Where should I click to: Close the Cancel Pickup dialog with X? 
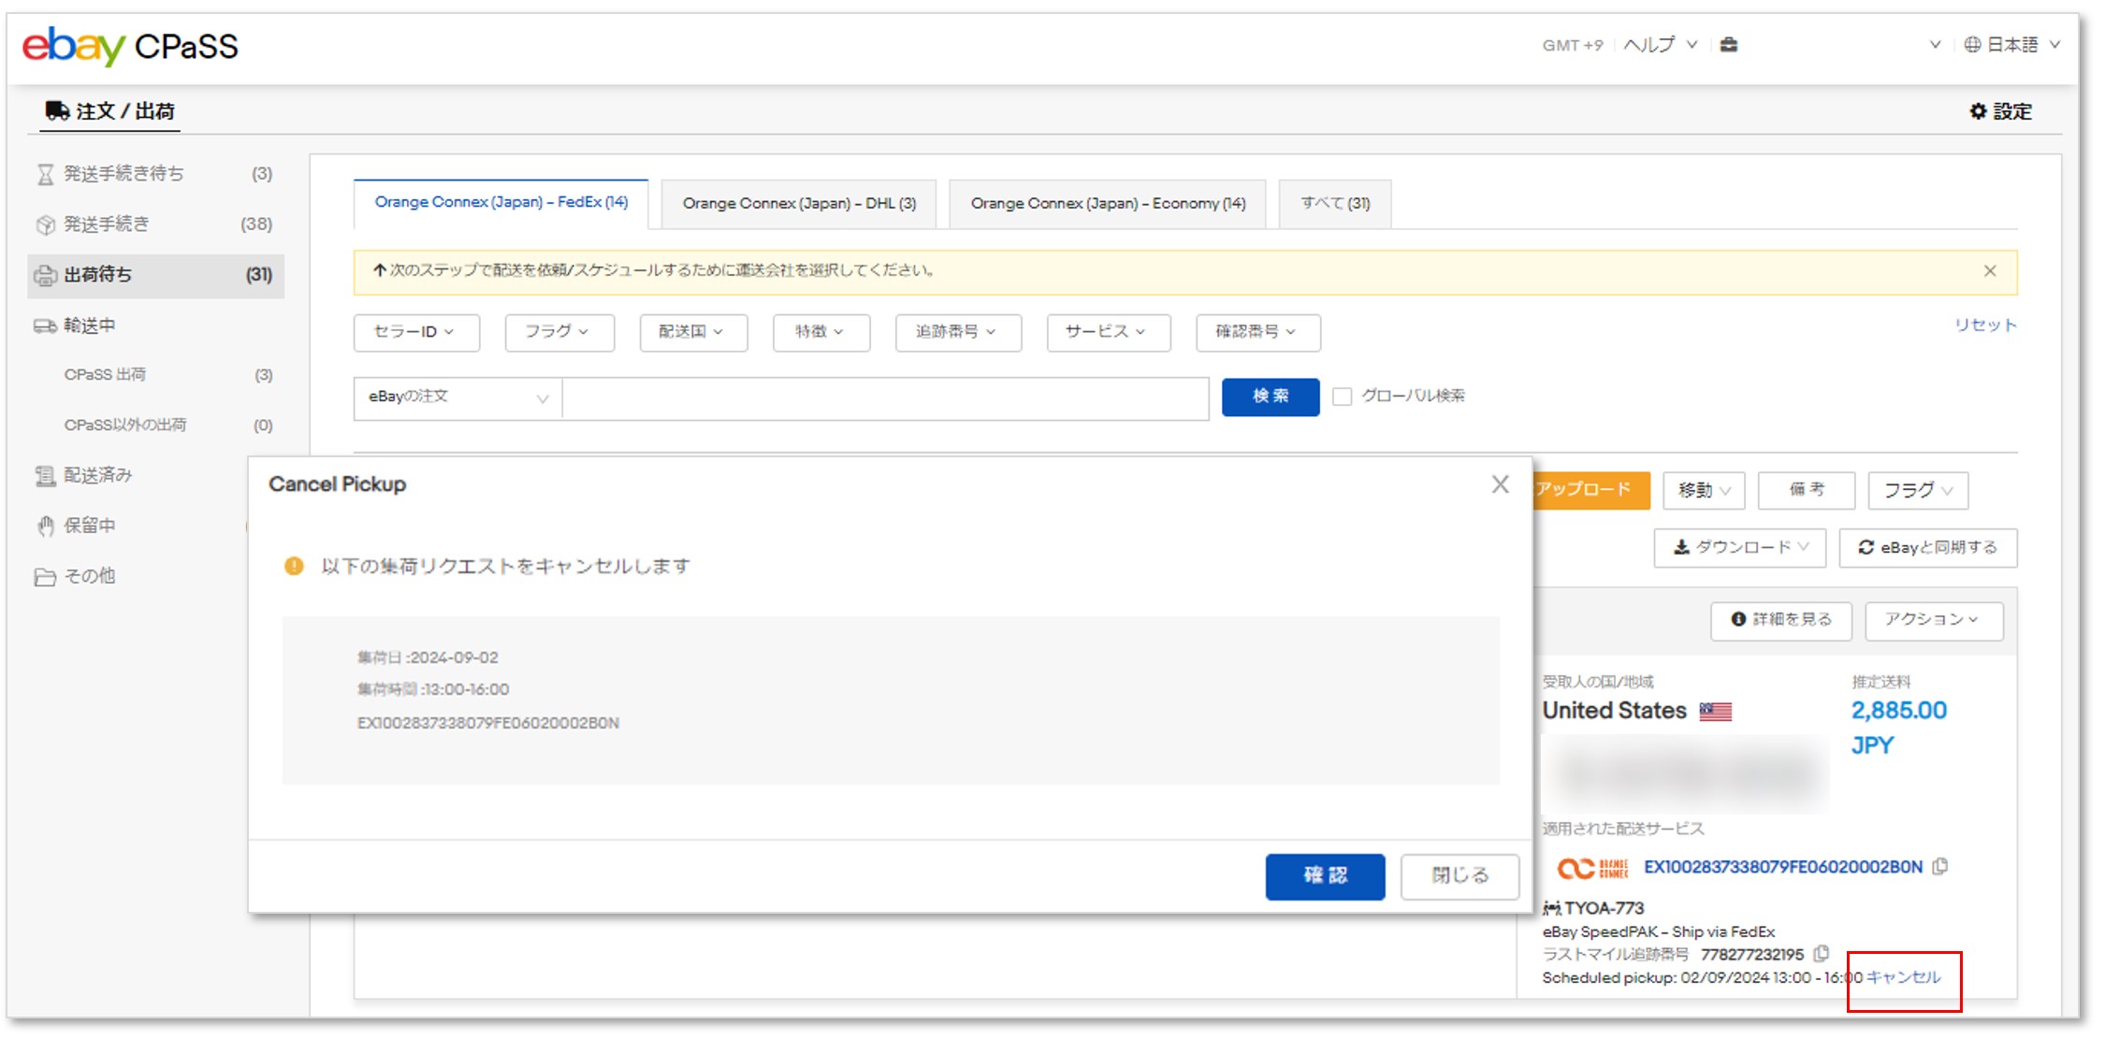(1500, 484)
